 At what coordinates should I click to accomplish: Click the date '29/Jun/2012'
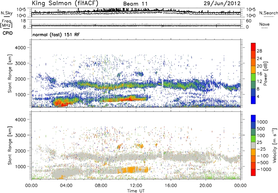[222, 3]
